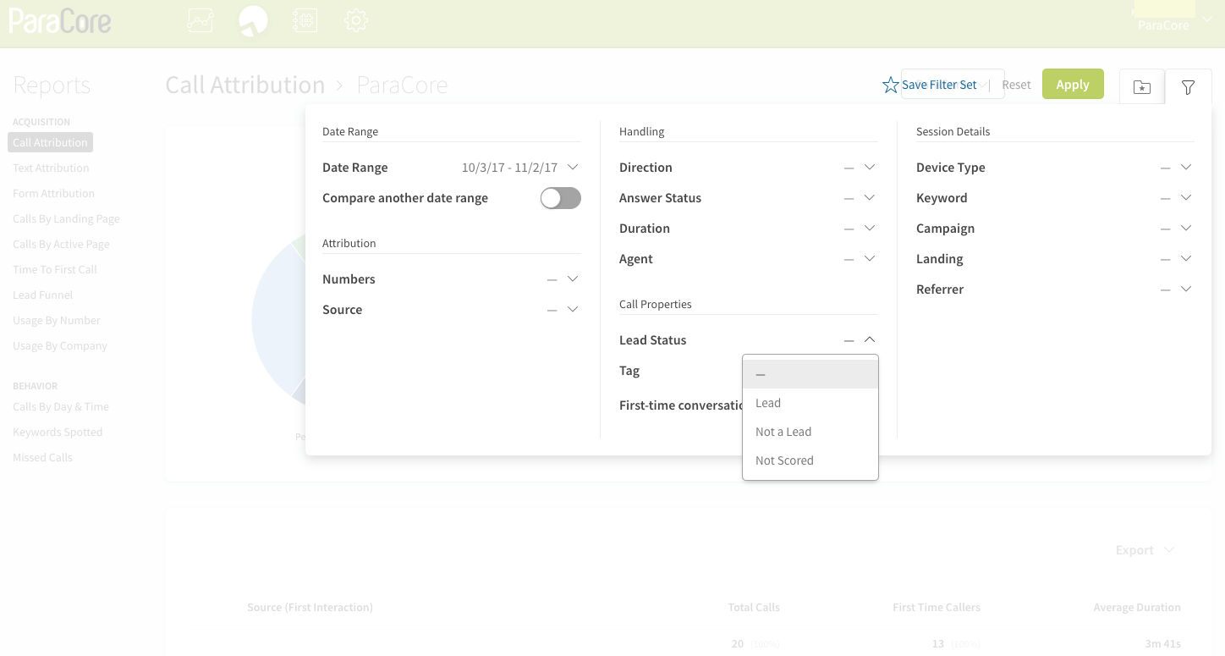
Task: Open Calls By Day & Time report
Action: tap(61, 406)
